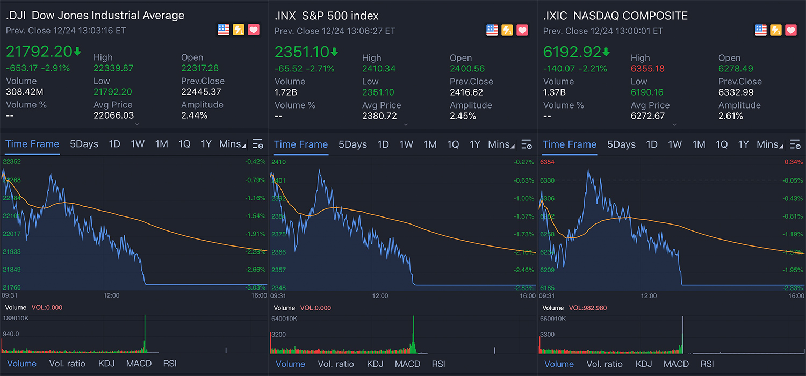Show NASDAQ 1W chart
The height and width of the screenshot is (376, 806).
(x=675, y=144)
